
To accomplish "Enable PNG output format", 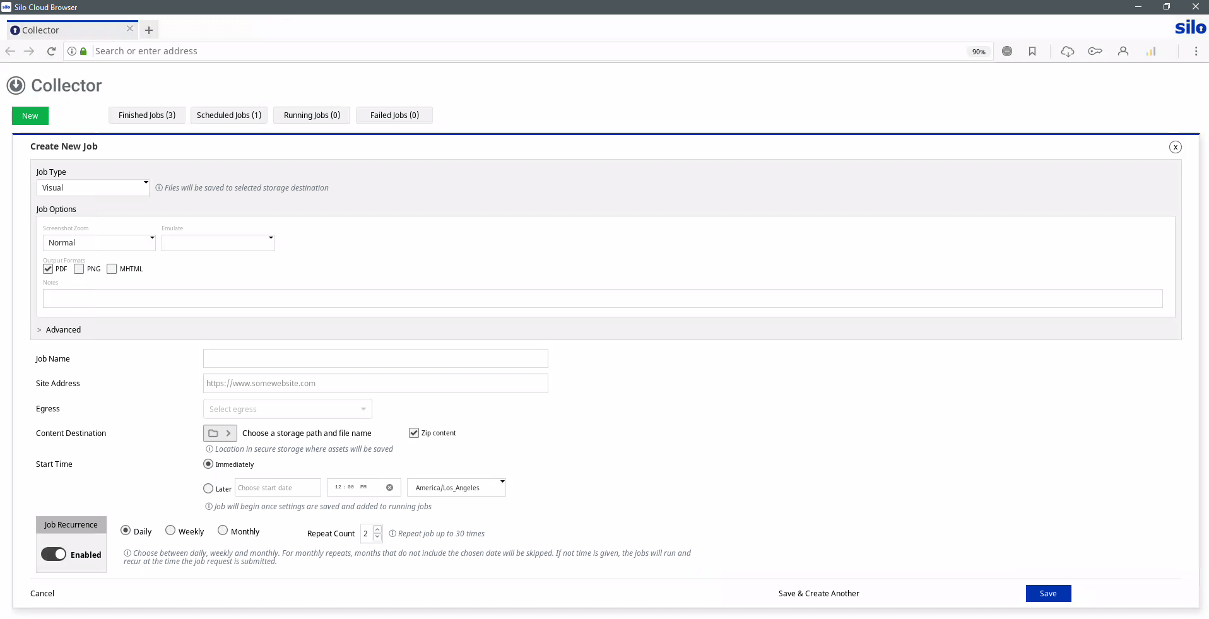I will tap(79, 269).
